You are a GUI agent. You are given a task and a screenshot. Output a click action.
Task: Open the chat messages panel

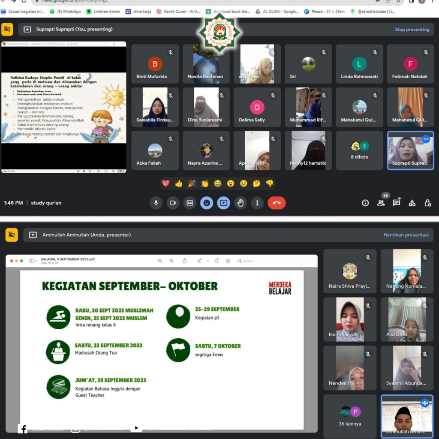(397, 203)
